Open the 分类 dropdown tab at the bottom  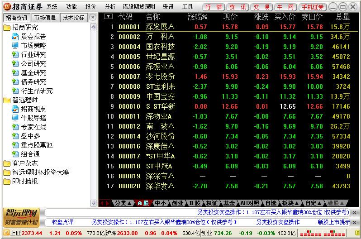pos(123,203)
